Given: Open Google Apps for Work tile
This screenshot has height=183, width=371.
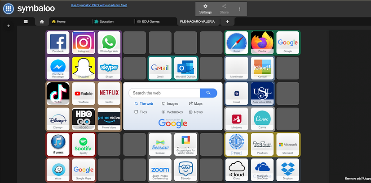Looking at the screenshot, I should click(186, 145).
